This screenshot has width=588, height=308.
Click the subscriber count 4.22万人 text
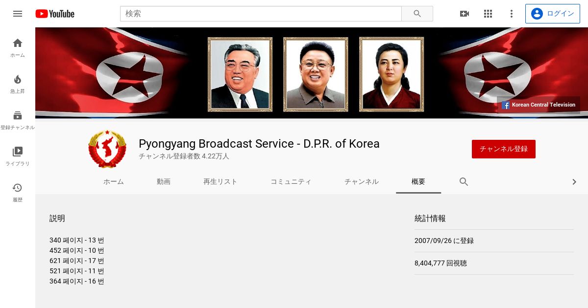pos(184,156)
